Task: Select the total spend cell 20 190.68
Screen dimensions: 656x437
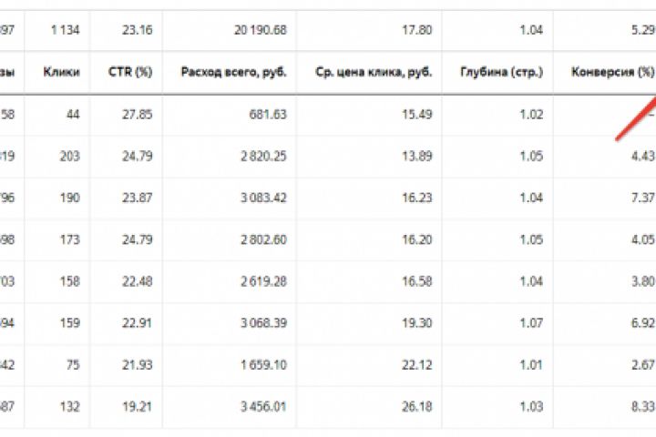Action: click(x=260, y=30)
